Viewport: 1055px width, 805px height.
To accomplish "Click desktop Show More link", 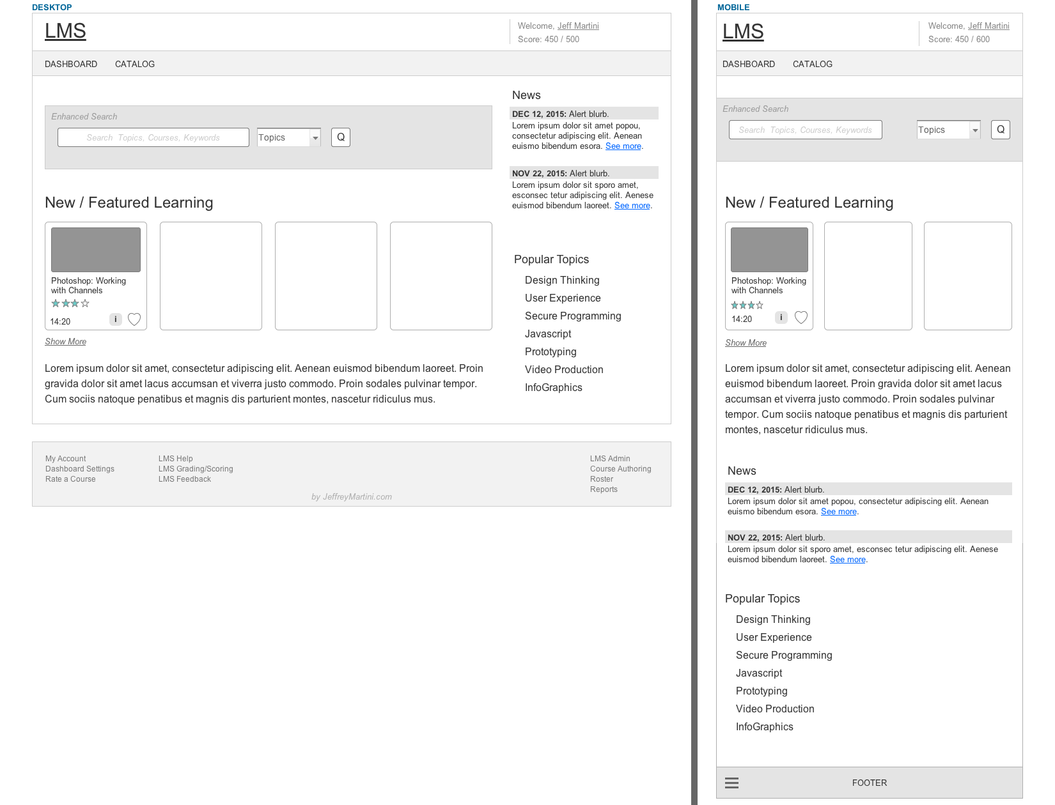I will 65,342.
